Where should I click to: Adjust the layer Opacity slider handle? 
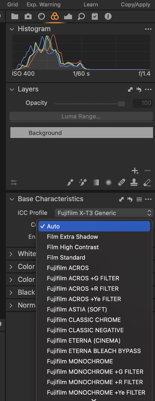click(x=121, y=104)
